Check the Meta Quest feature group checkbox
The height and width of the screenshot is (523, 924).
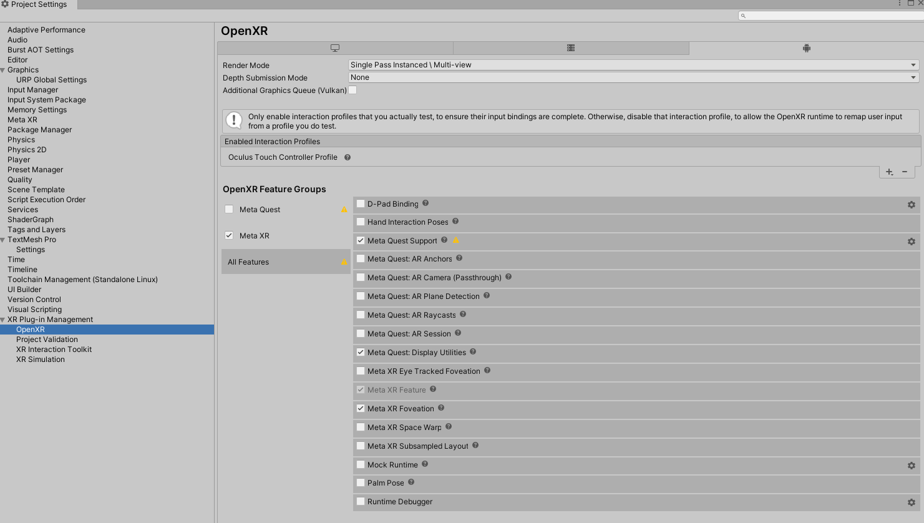229,209
